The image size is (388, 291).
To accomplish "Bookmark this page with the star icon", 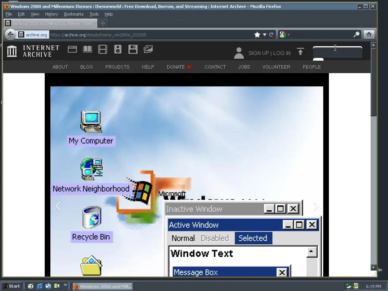I will pos(257,34).
